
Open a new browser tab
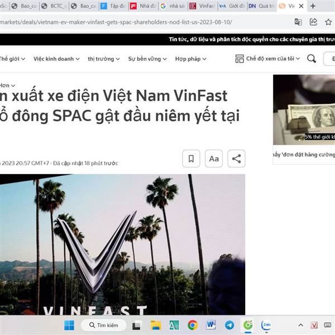[313, 6]
